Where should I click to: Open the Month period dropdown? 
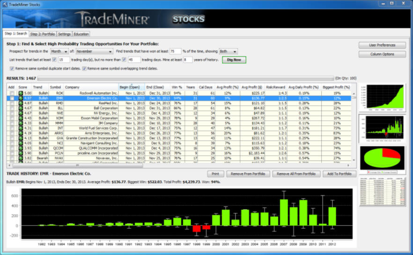point(59,51)
